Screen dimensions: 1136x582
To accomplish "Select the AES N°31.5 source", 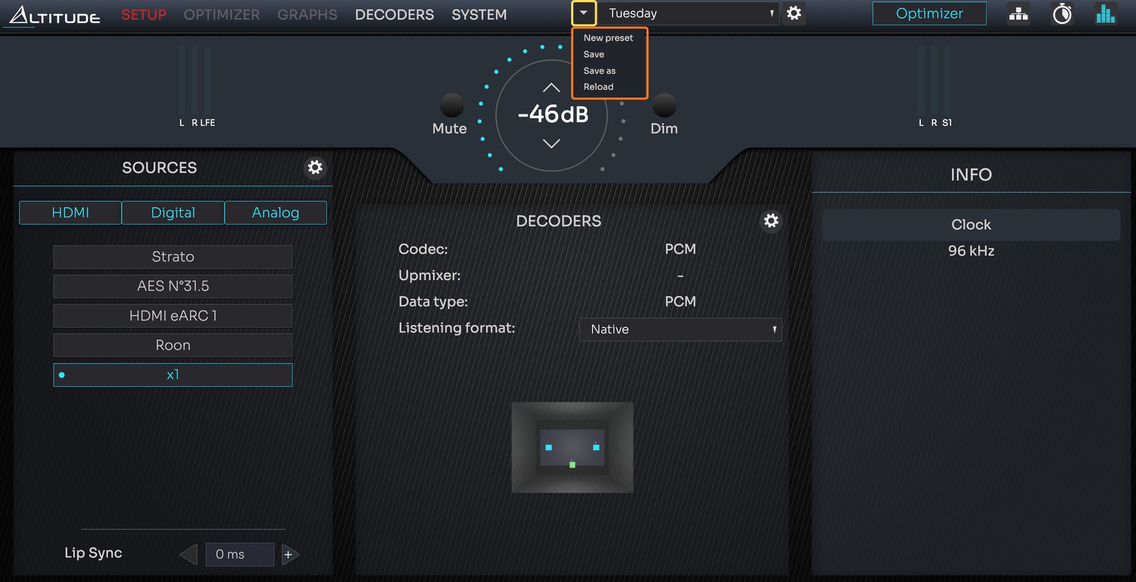I will [x=173, y=286].
